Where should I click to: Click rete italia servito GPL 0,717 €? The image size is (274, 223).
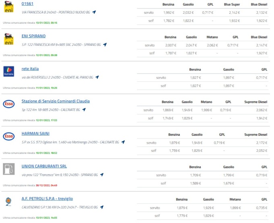click(x=262, y=78)
